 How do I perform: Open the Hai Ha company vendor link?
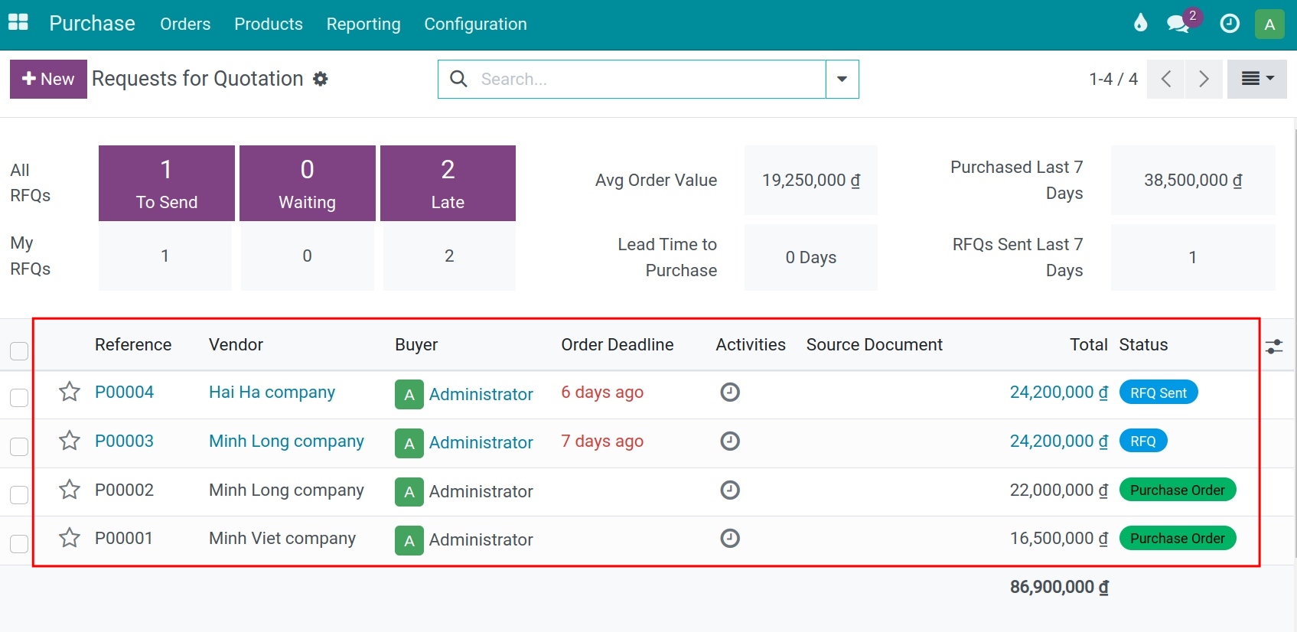pos(272,393)
